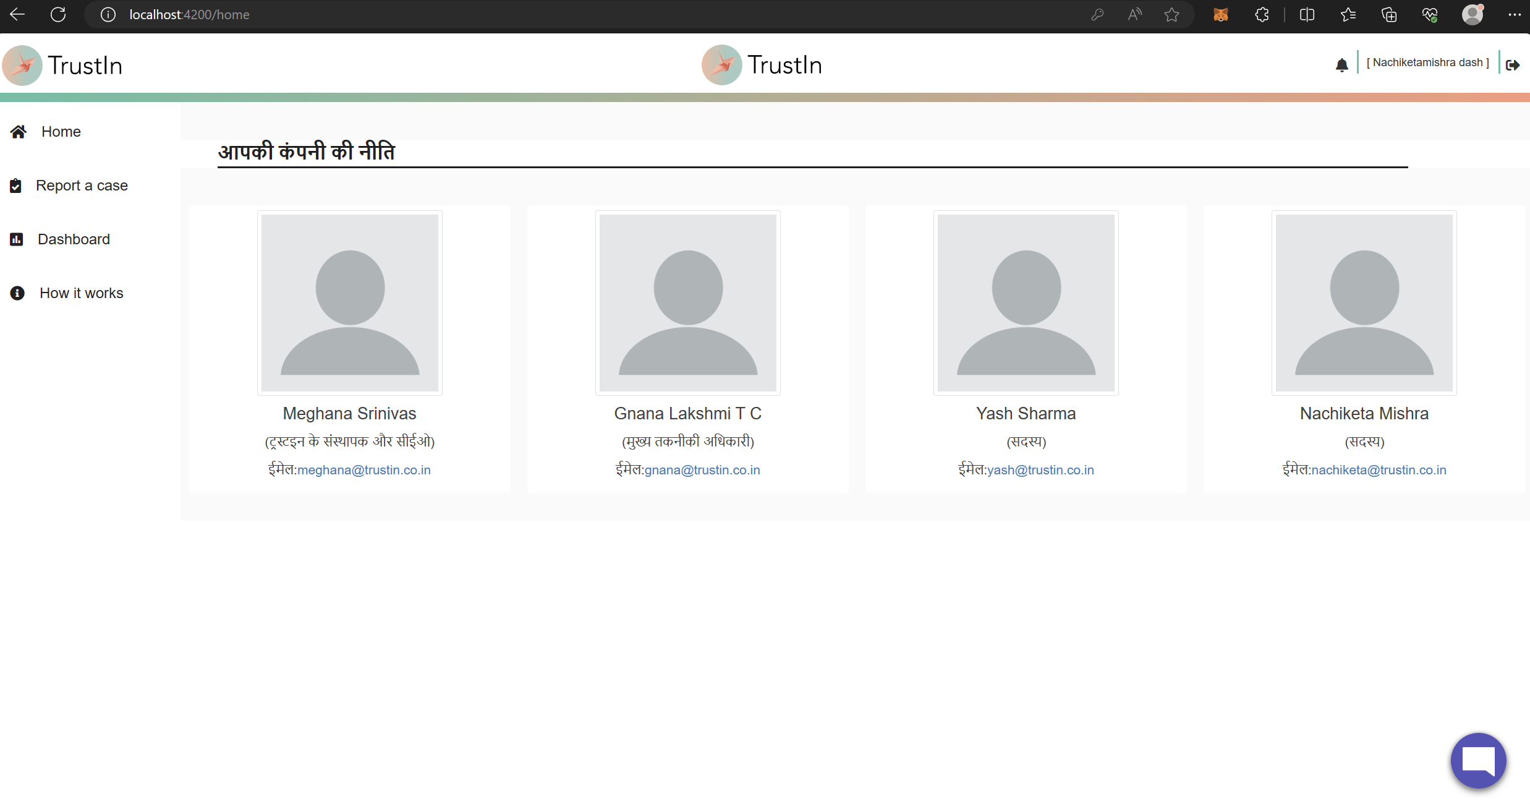Open notifications via the bell icon
Viewport: 1530px width, 804px height.
click(x=1341, y=64)
